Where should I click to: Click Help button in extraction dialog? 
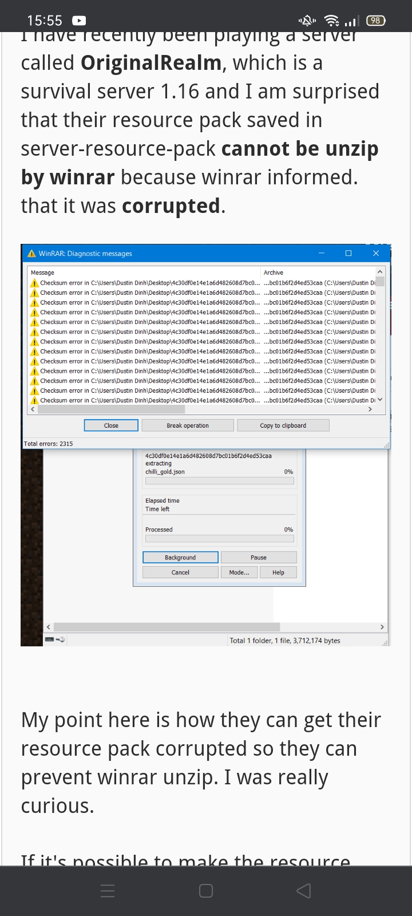(278, 572)
